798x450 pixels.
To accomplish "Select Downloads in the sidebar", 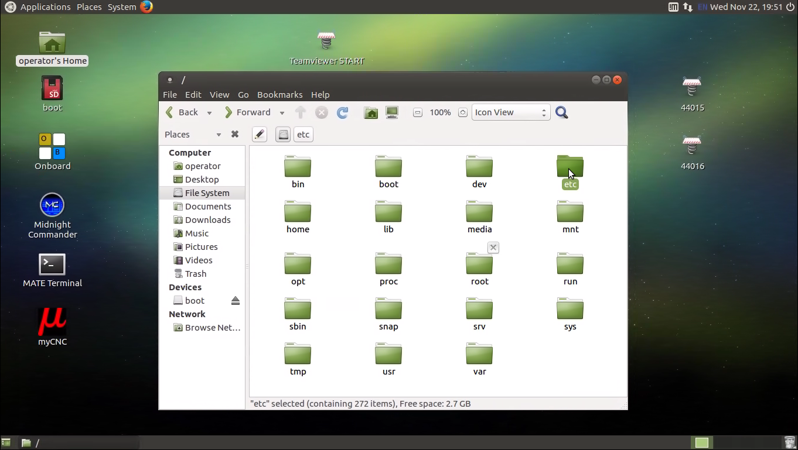I will pyautogui.click(x=207, y=220).
